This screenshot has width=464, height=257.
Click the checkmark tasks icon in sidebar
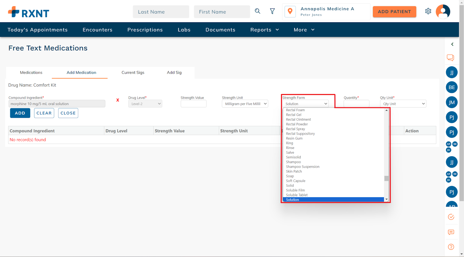pos(451,217)
